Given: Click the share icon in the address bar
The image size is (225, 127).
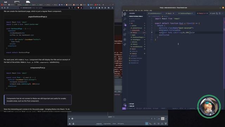Looking at the screenshot, I should click(x=75, y=8).
